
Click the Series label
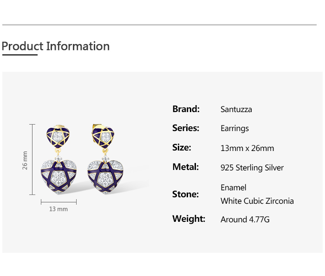(x=186, y=128)
